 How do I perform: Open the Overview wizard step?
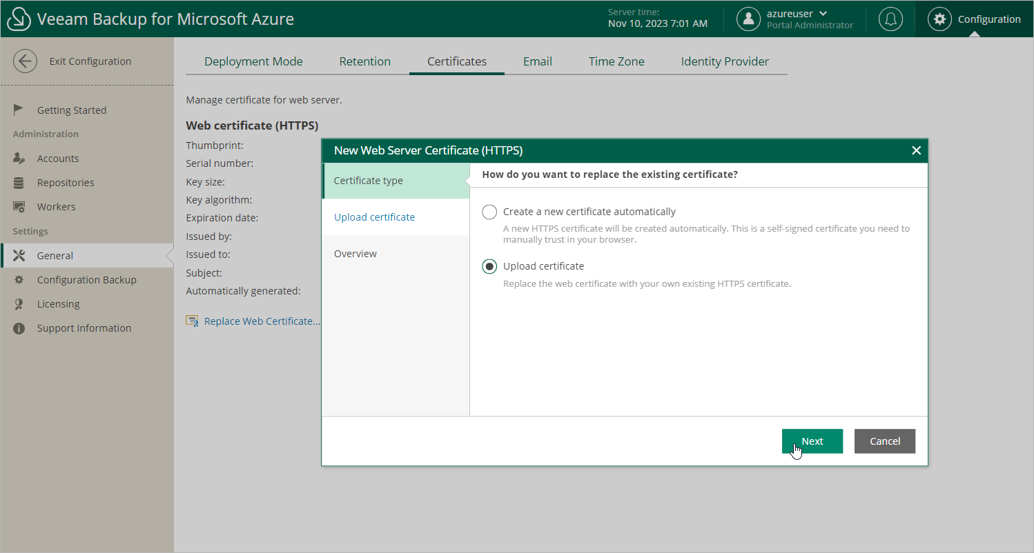pyautogui.click(x=396, y=254)
